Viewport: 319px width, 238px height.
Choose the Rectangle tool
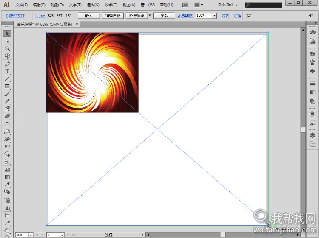click(7, 87)
